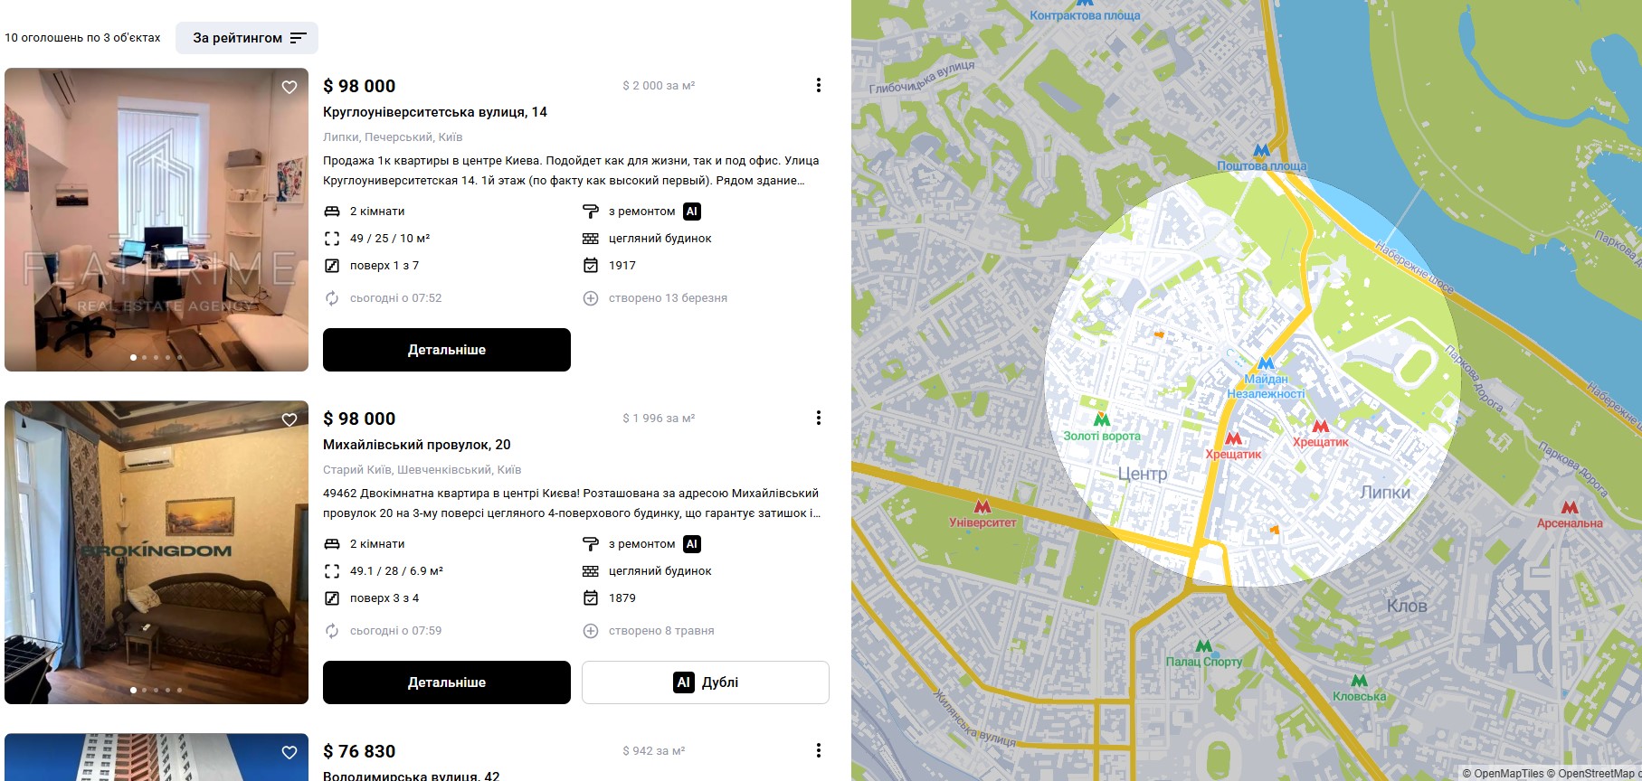Screen dimensions: 1642x781
Task: Select the Арсенальна metro icon on the map
Action: [1570, 508]
